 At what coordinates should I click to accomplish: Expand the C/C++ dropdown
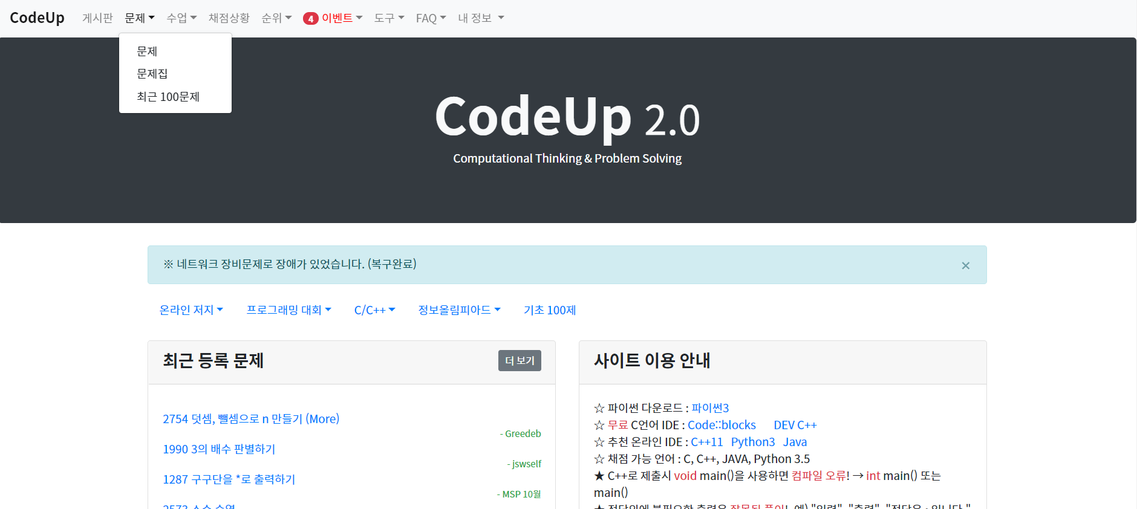pos(374,310)
